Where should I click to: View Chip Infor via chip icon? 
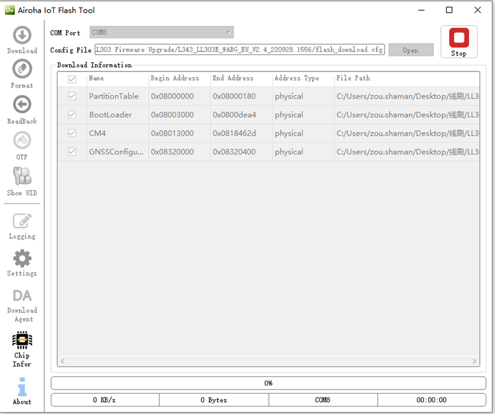(x=22, y=341)
